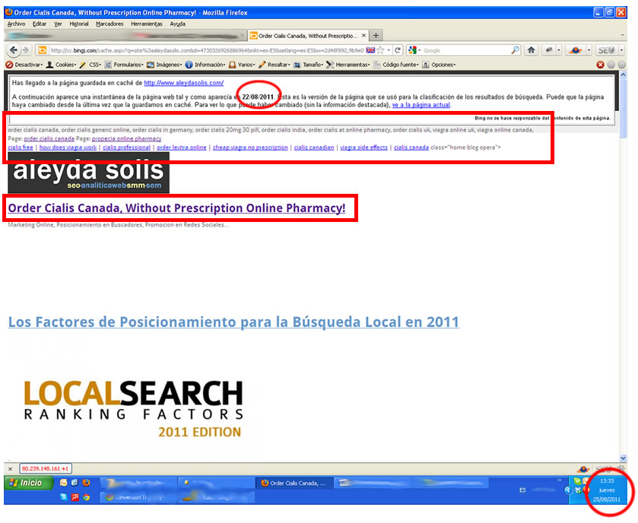The width and height of the screenshot is (638, 523).
Task: Open the SEO toolbar button
Action: click(606, 50)
